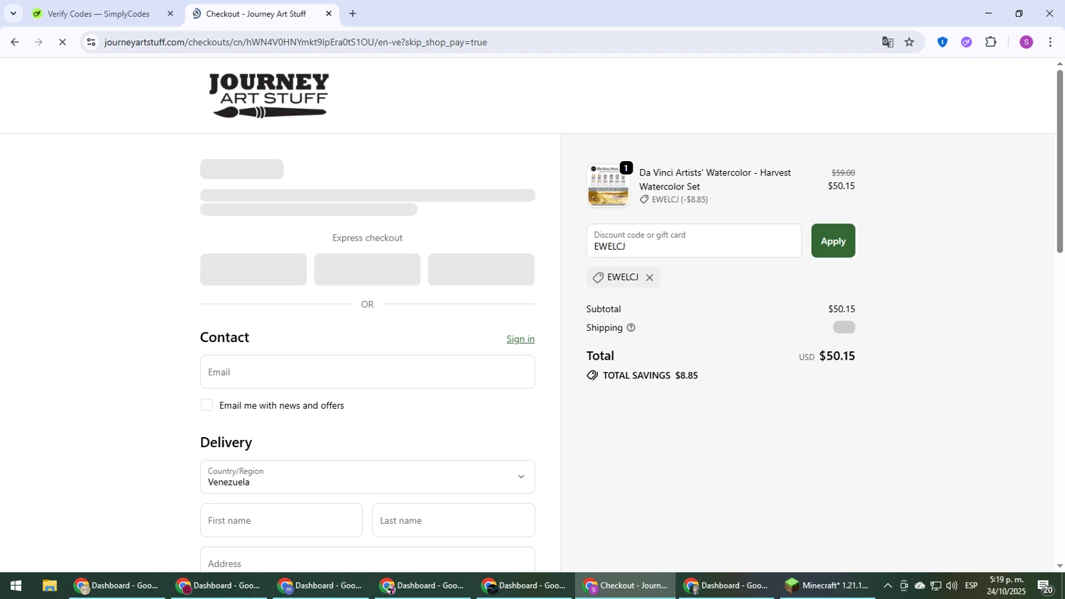Switch to first Dashboard Chrome taskbar window
This screenshot has height=599, width=1065.
[x=117, y=586]
